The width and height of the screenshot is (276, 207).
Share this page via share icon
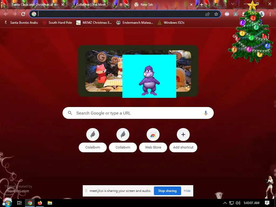click(208, 14)
